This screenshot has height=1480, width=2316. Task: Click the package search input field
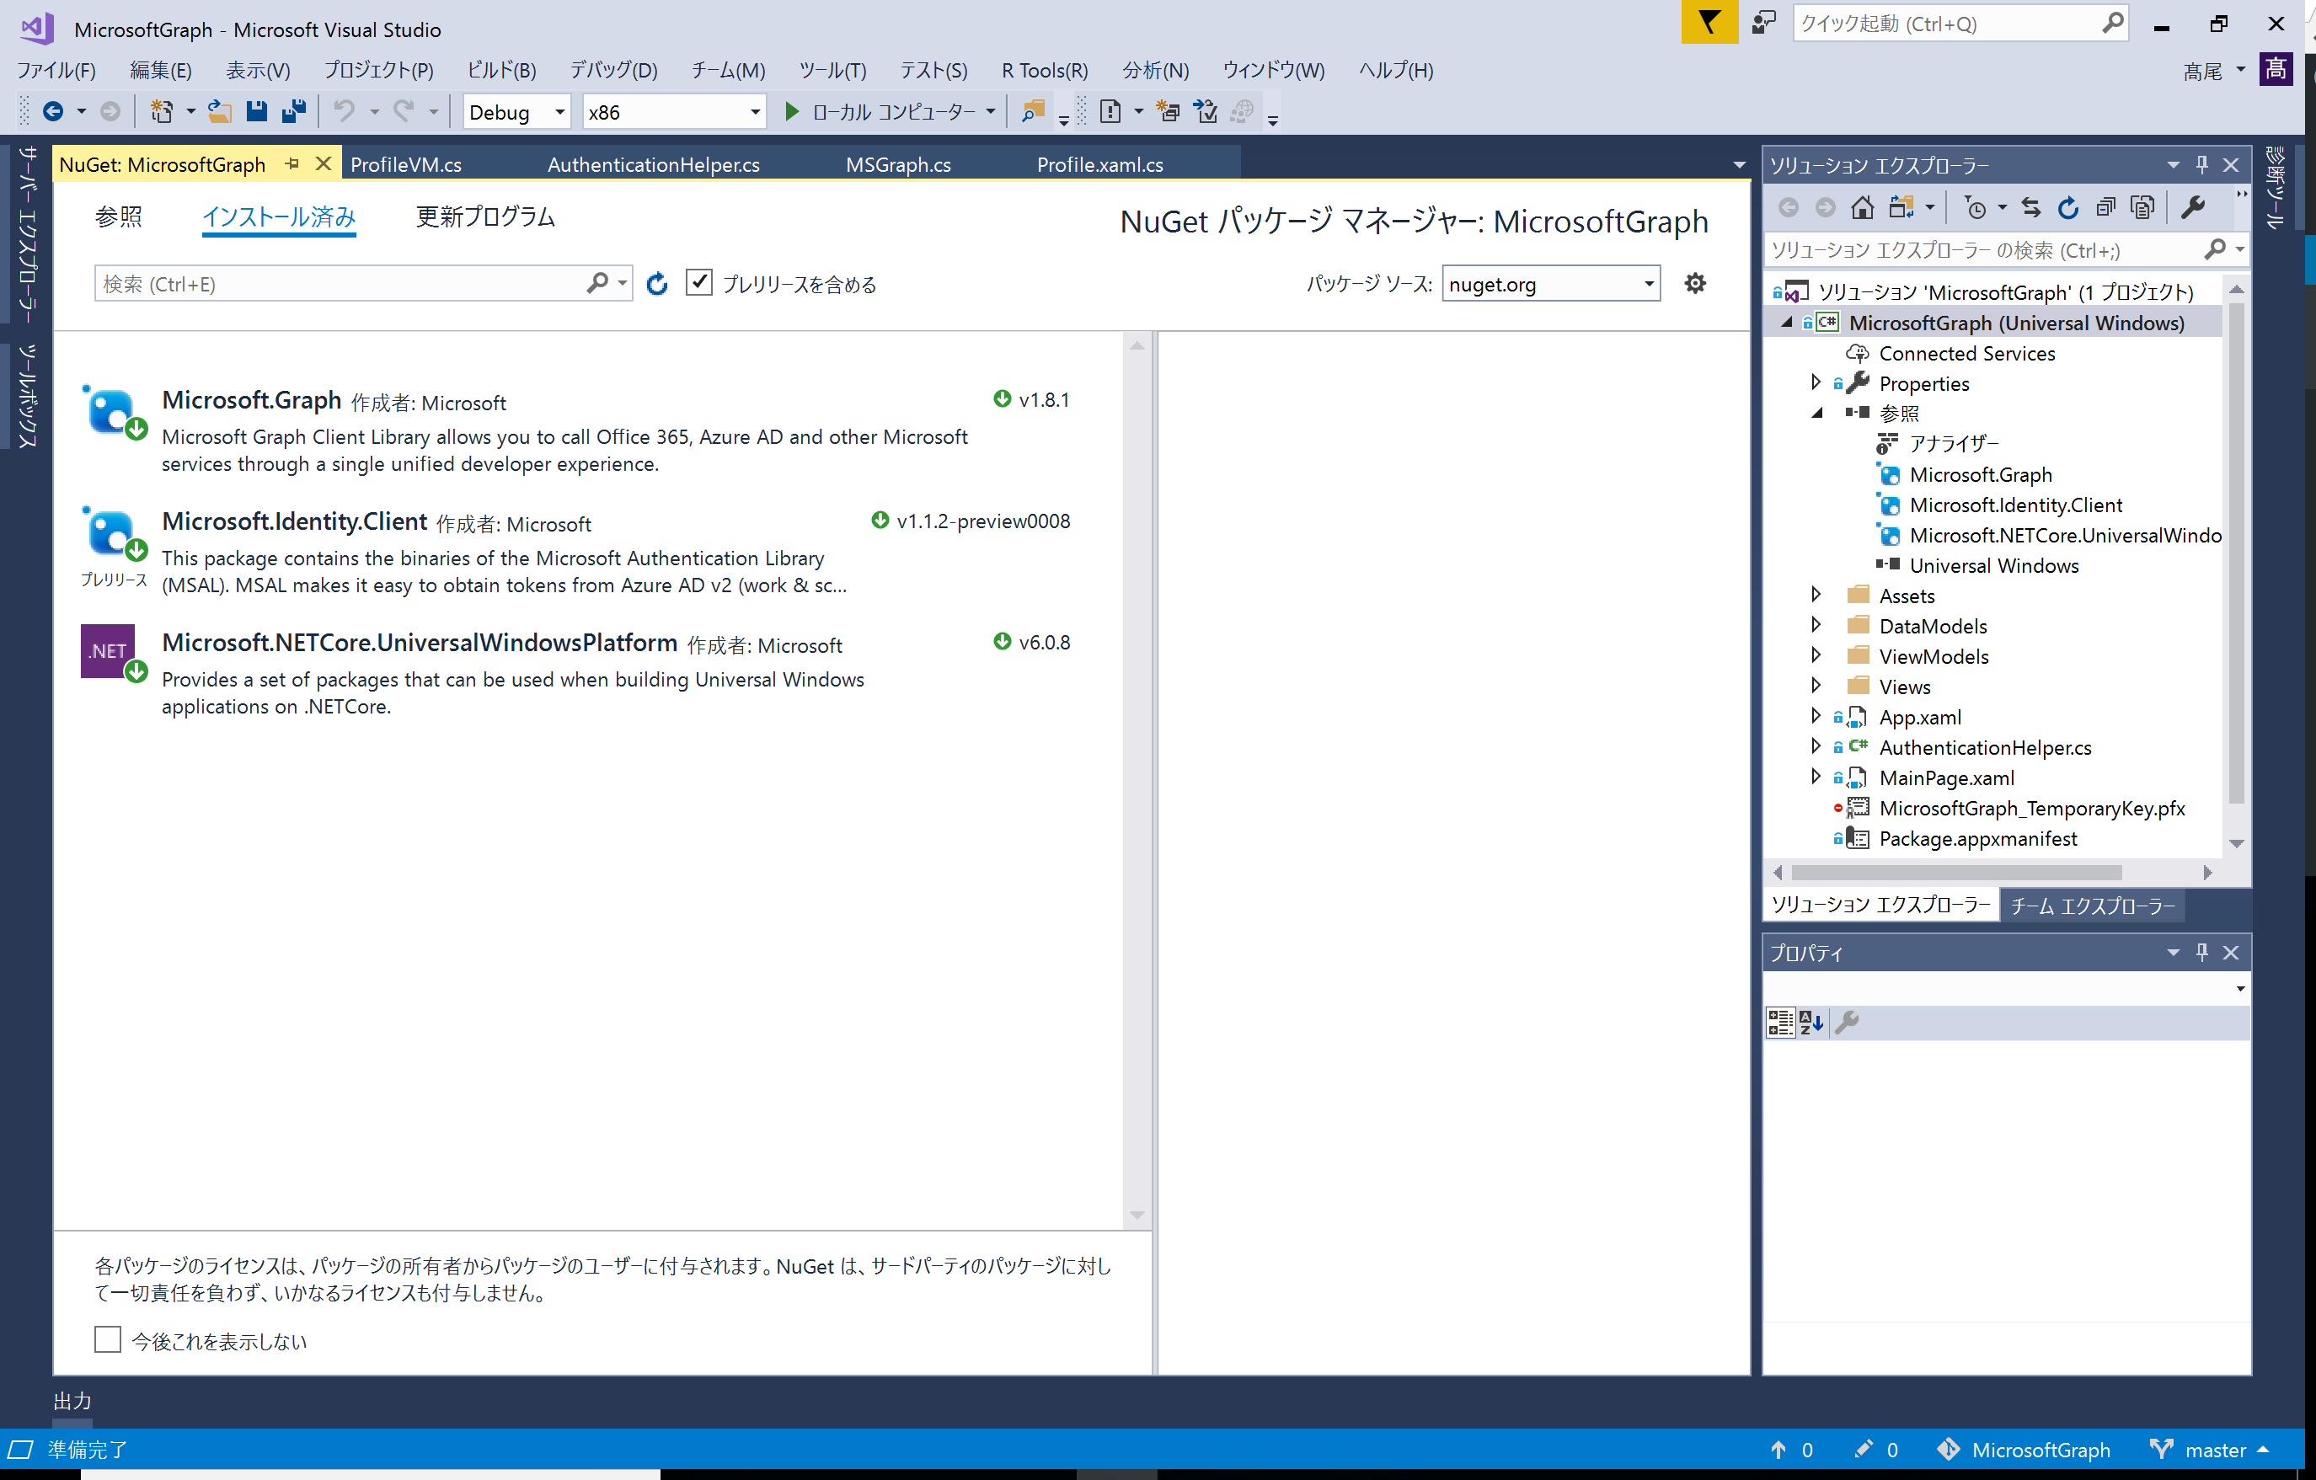(x=340, y=284)
